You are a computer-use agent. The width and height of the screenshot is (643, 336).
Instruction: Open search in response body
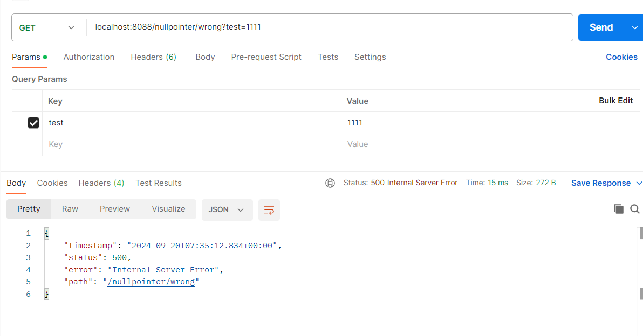click(635, 209)
